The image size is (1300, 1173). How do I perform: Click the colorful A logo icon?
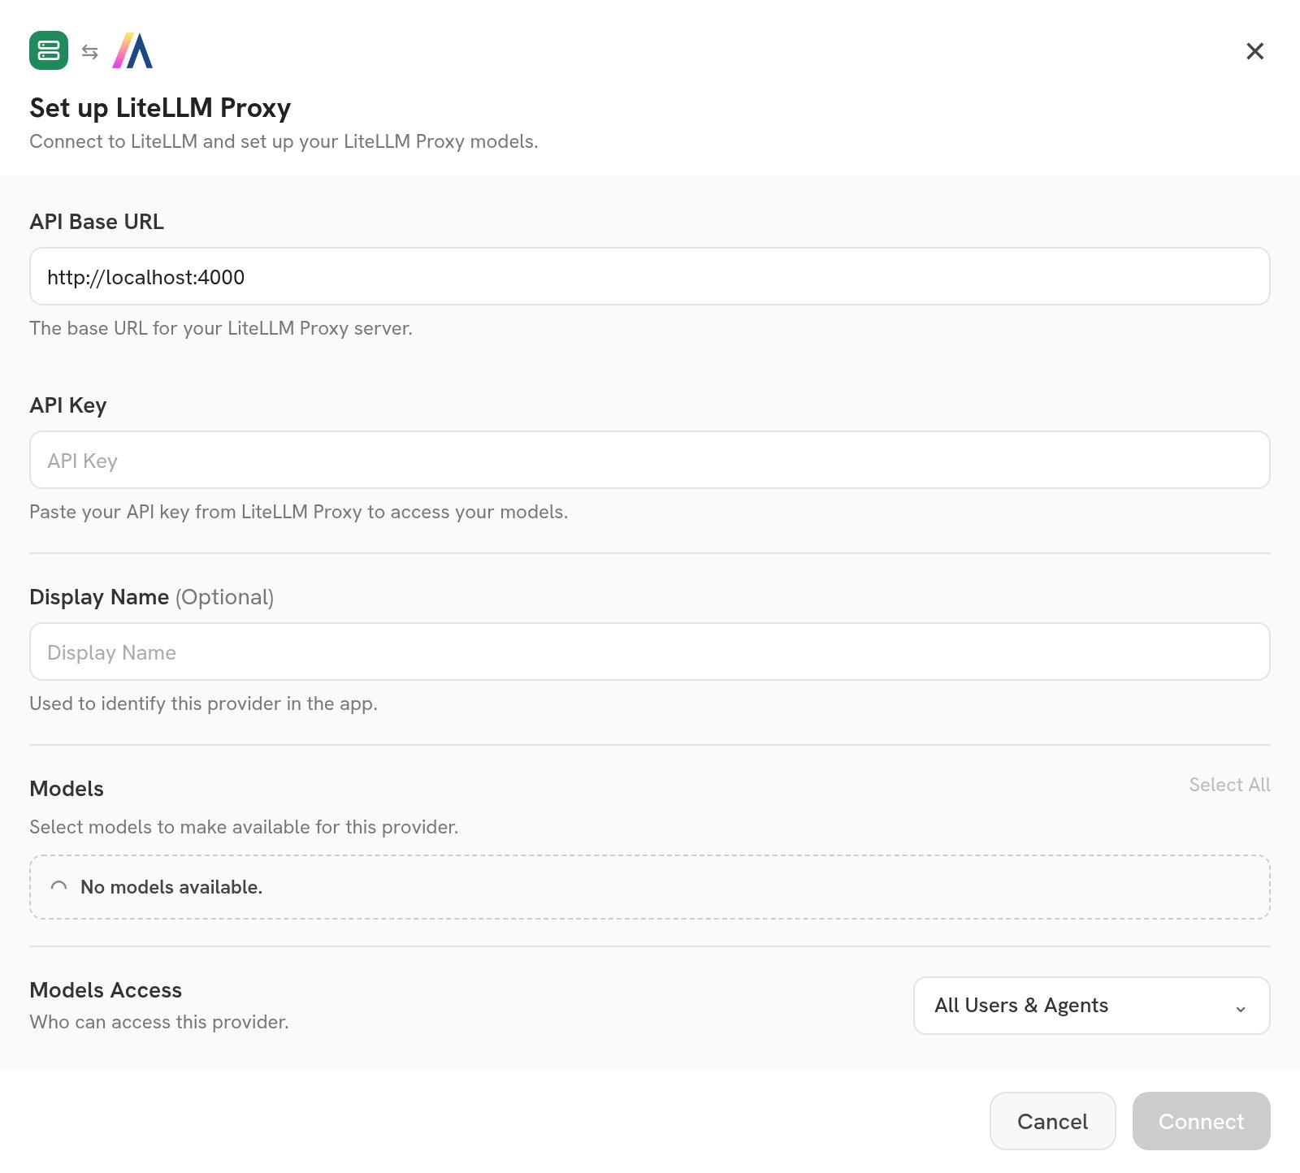pyautogui.click(x=132, y=50)
